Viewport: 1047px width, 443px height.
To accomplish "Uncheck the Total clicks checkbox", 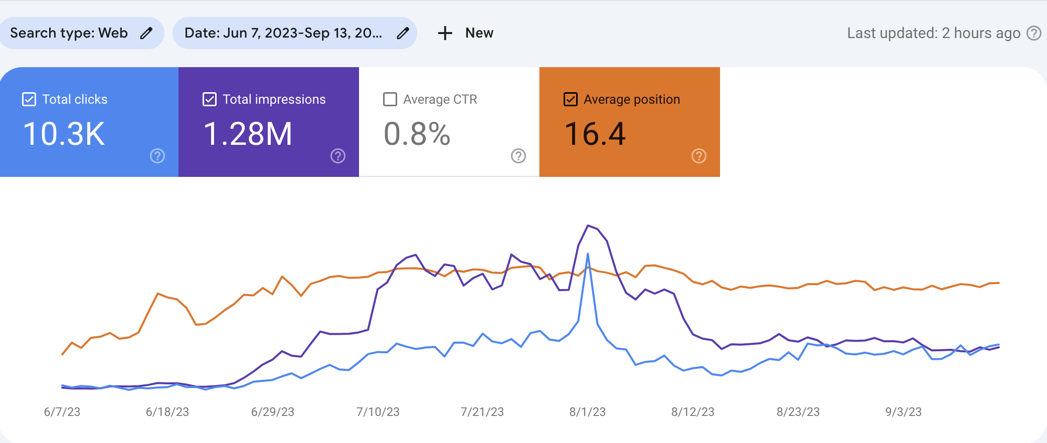I will point(29,99).
